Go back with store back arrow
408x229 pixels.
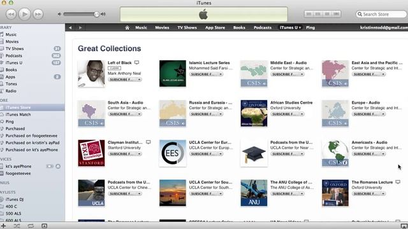(x=70, y=27)
